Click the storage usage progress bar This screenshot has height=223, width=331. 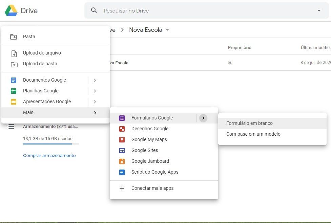click(x=51, y=144)
